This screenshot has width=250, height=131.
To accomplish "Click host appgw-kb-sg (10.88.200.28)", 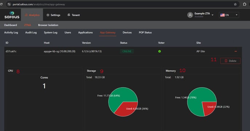I will [60, 51].
